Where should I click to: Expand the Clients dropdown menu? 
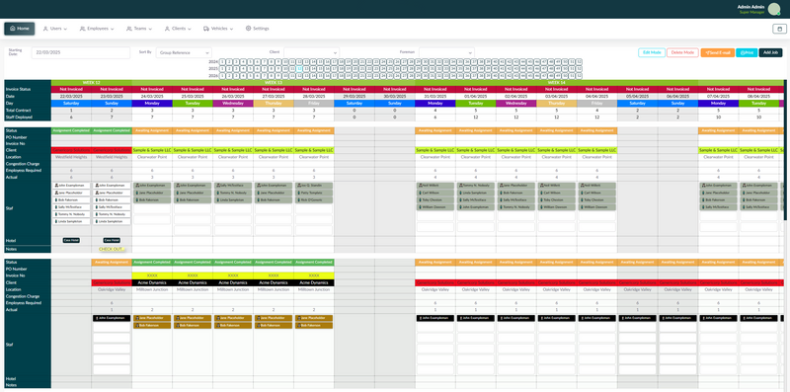tap(178, 29)
